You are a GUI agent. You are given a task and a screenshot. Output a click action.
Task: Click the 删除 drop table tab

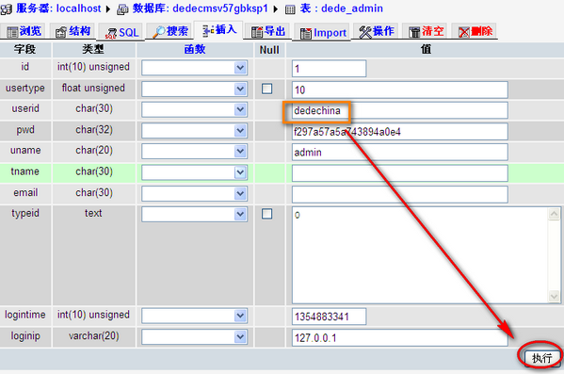pyautogui.click(x=475, y=31)
